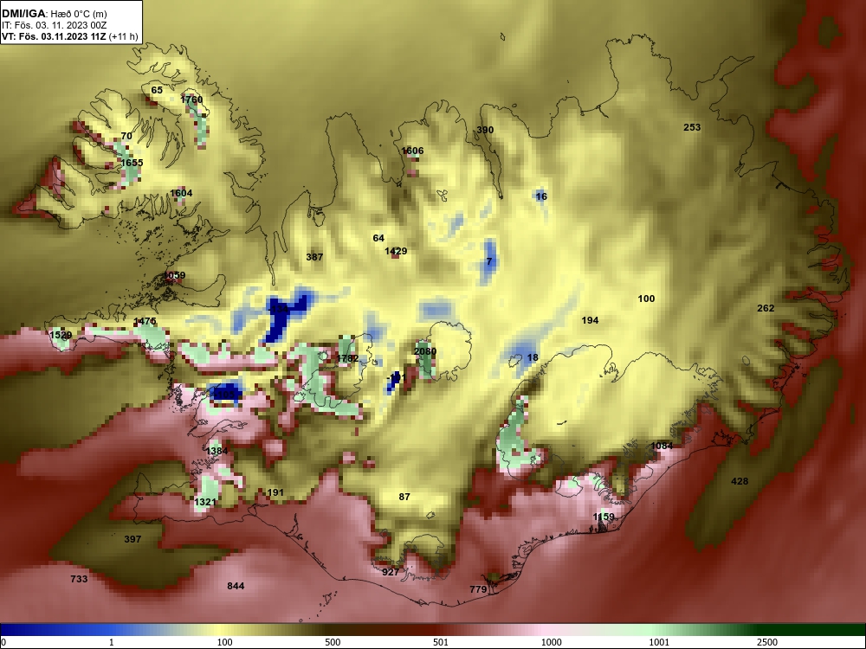Click the map value 194
866x649 pixels.
[x=590, y=321]
